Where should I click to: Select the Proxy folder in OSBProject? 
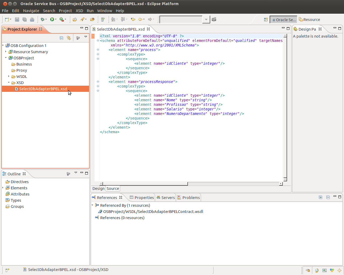pos(21,70)
